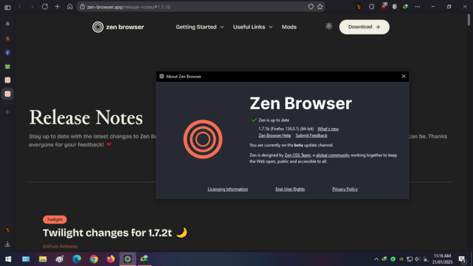Launch Google Chrome from taskbar

coord(94,259)
